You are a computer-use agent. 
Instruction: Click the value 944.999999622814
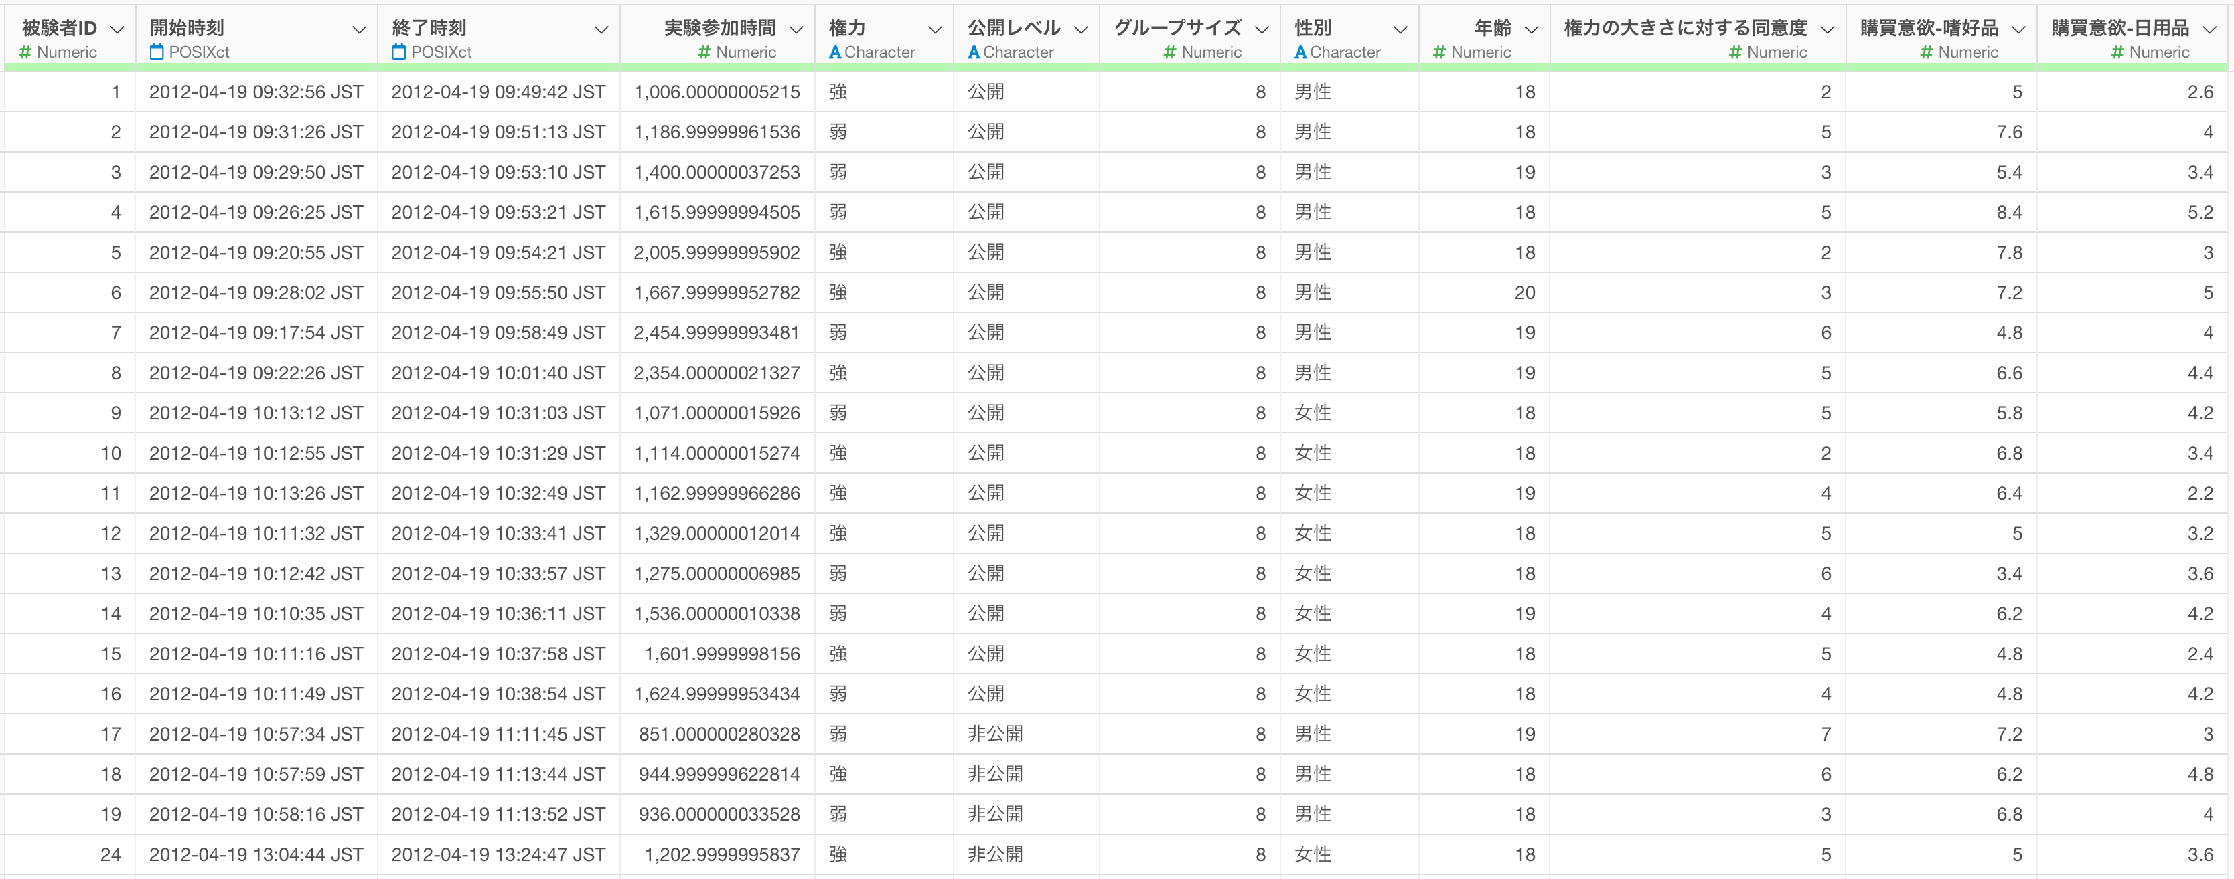click(719, 774)
